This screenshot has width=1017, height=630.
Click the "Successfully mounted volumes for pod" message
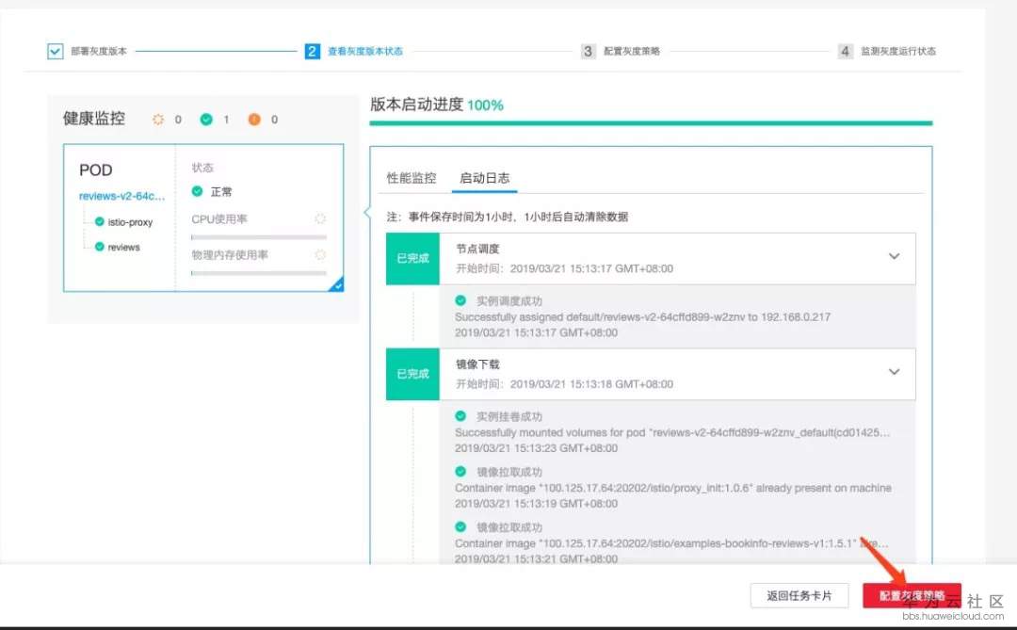[x=672, y=433]
